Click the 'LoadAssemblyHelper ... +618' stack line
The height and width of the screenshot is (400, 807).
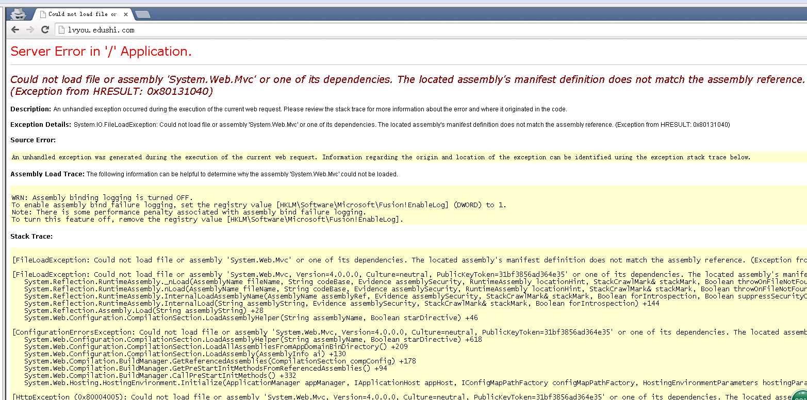[253, 340]
